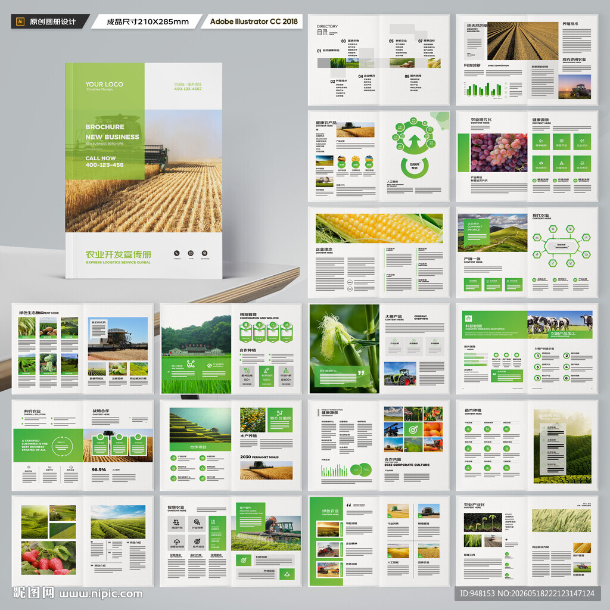Click the 核心价值观 green box
610x610 pixels.
(280, 420)
